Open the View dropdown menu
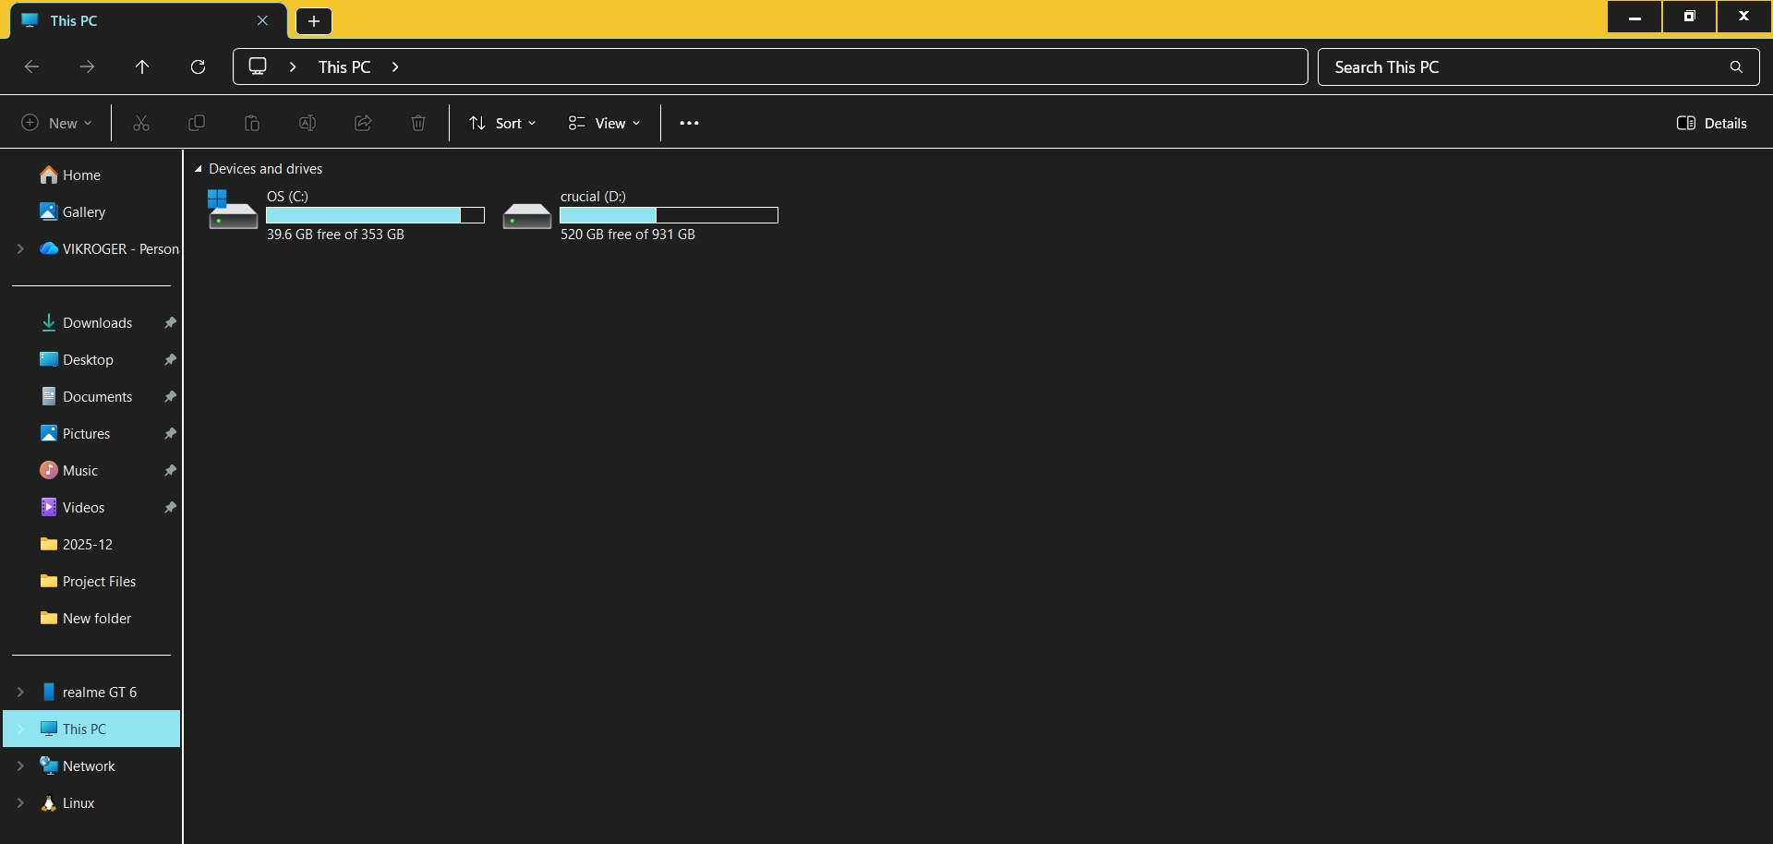Viewport: 1773px width, 844px height. click(604, 123)
